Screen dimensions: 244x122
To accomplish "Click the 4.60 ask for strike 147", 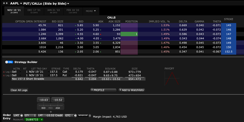I will coord(96,34).
